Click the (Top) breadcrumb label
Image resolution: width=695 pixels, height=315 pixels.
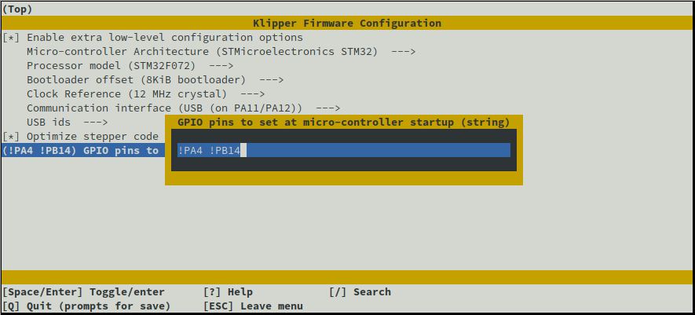point(17,9)
